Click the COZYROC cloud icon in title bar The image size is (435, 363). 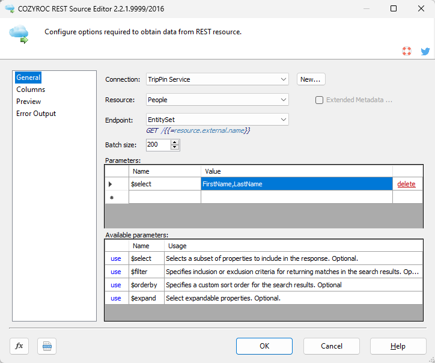point(10,8)
